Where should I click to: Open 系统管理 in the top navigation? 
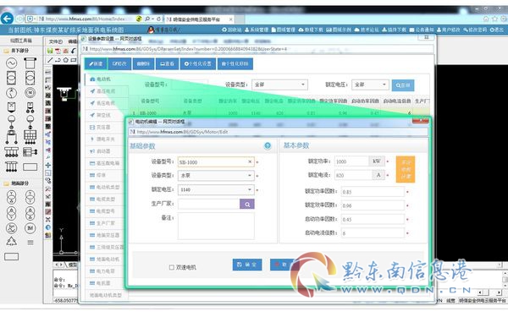pos(257,30)
